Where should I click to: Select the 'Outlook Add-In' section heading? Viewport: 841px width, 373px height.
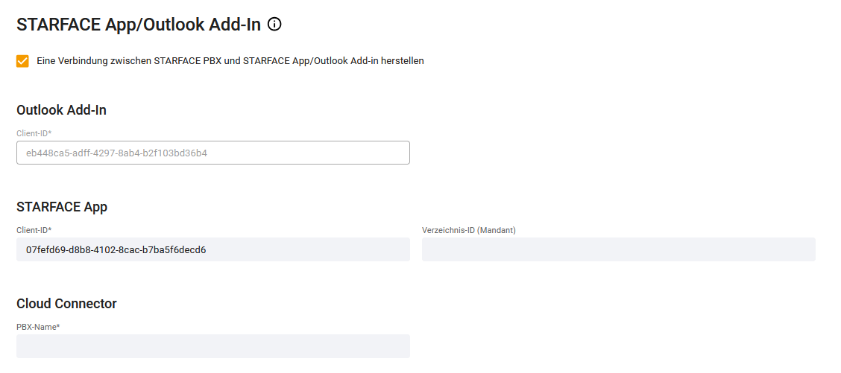[x=62, y=110]
